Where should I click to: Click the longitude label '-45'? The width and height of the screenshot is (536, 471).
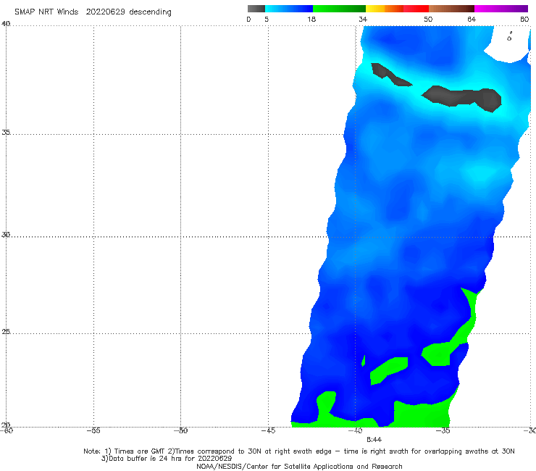click(x=268, y=430)
